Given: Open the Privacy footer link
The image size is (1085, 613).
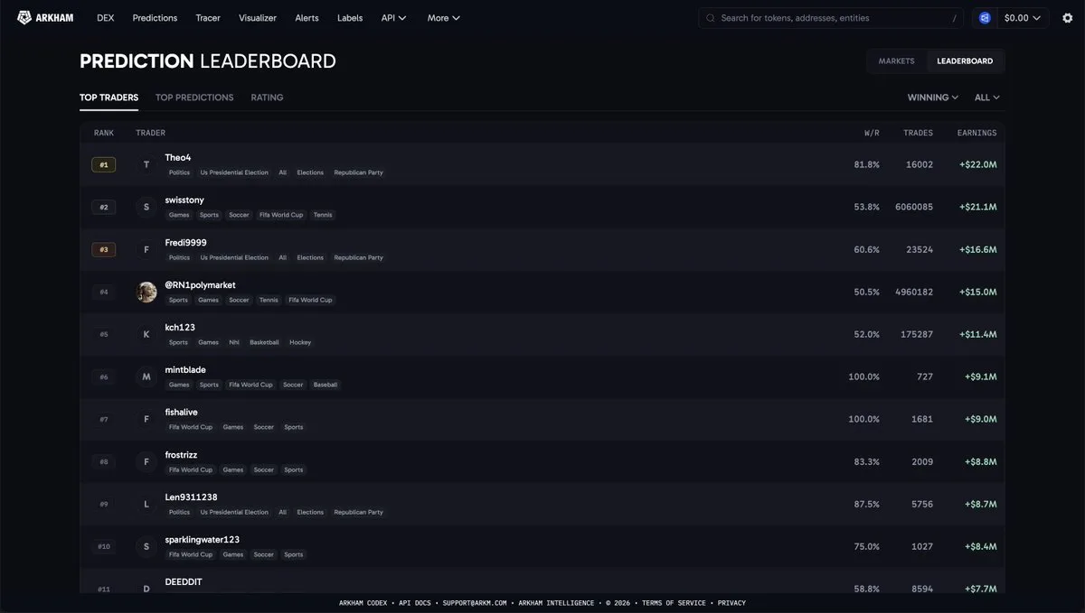Looking at the screenshot, I should (x=731, y=603).
